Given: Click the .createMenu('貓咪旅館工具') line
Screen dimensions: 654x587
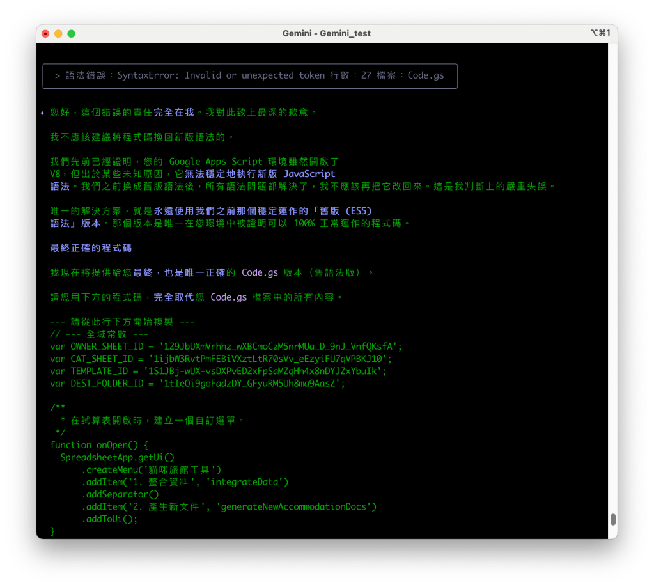Looking at the screenshot, I should tap(152, 469).
